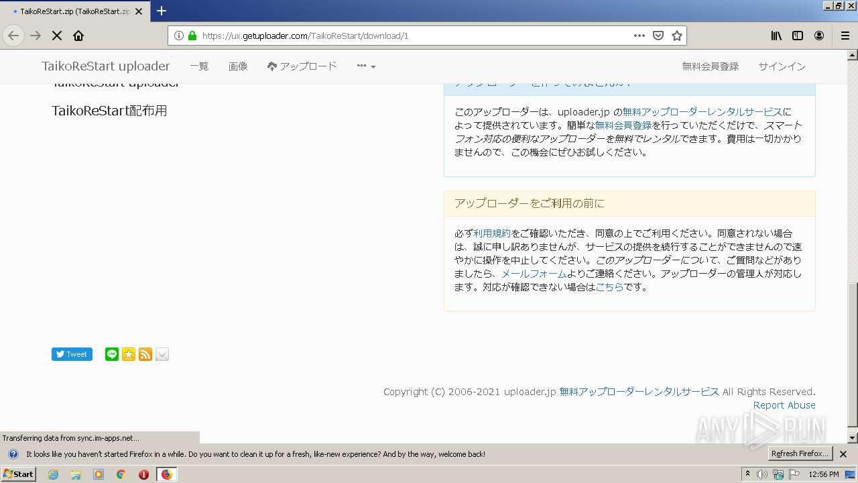Bookmark this page with the star

(x=677, y=36)
